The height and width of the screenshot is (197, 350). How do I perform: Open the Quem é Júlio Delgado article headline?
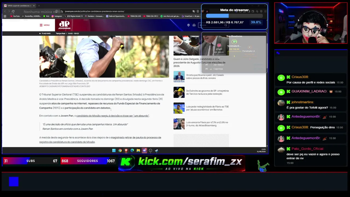pos(199,62)
